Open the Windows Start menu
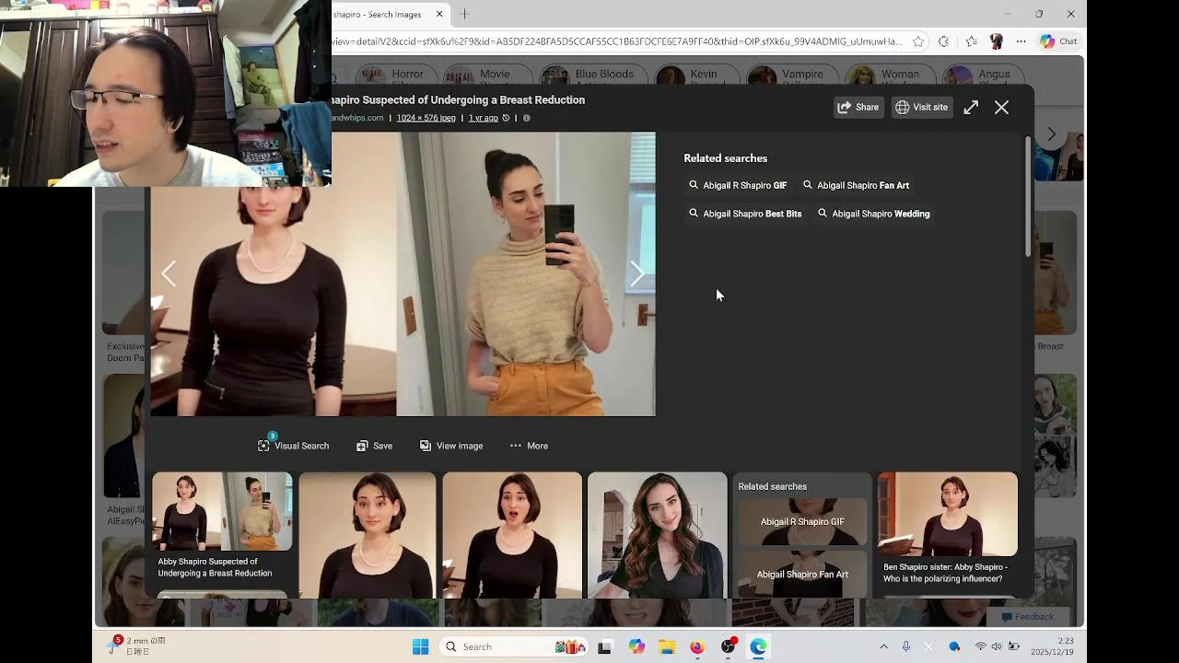 point(421,646)
